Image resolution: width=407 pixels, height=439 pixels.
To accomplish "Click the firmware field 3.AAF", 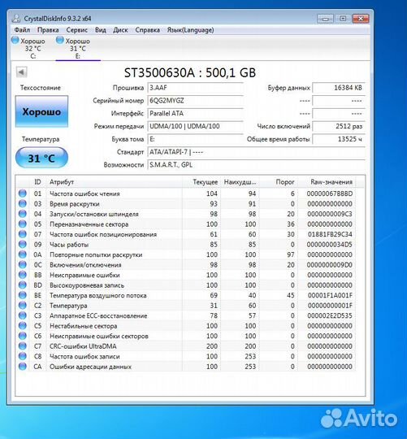I will 195,88.
